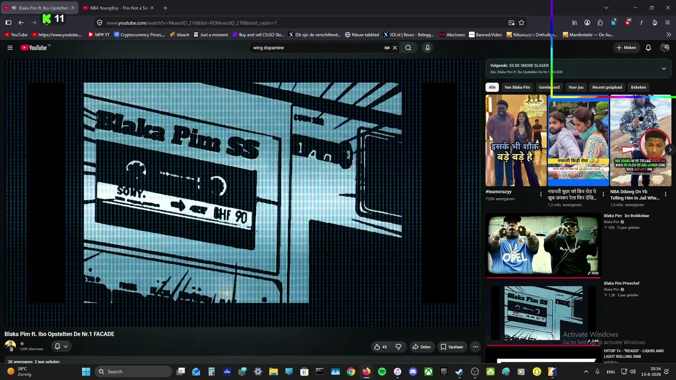Submit search with the magnifier icon
Viewport: 676px width, 380px height.
408,47
